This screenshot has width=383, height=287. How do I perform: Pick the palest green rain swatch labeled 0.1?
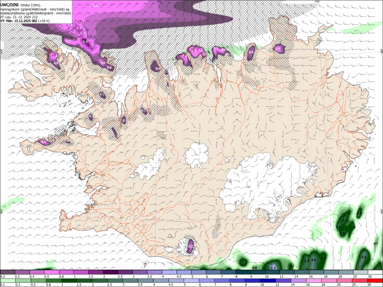click(x=8, y=280)
